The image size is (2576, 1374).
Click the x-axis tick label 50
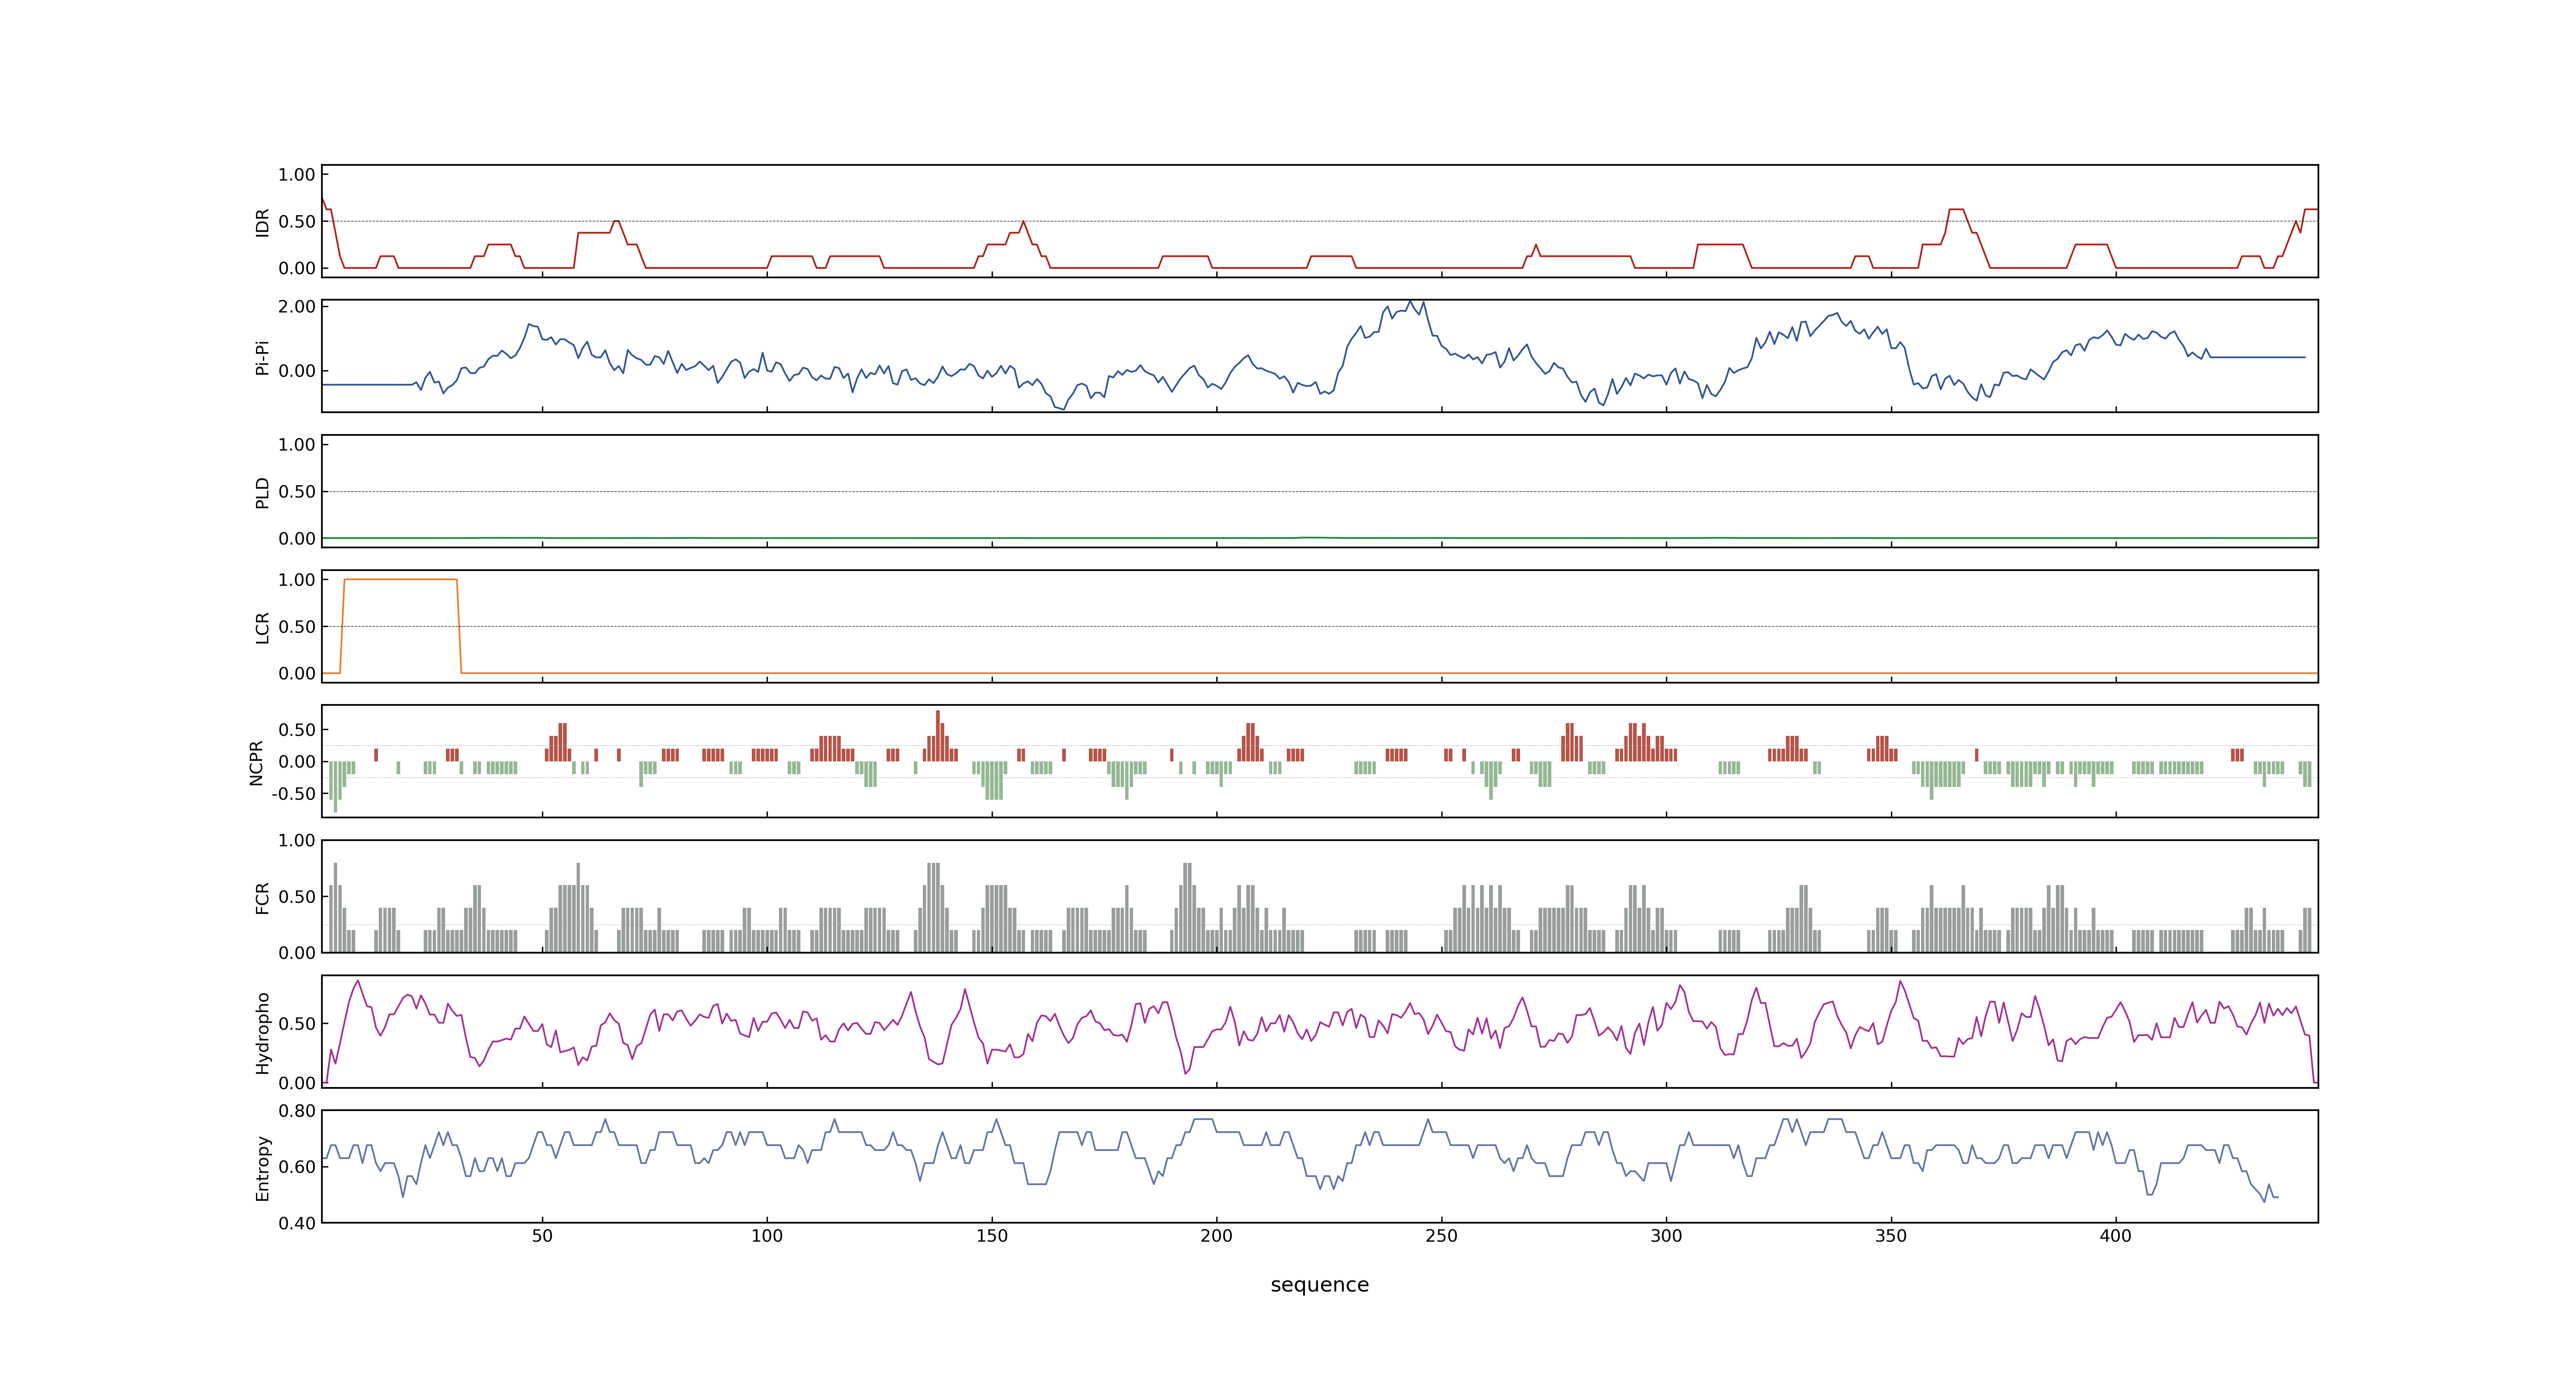[x=542, y=1236]
